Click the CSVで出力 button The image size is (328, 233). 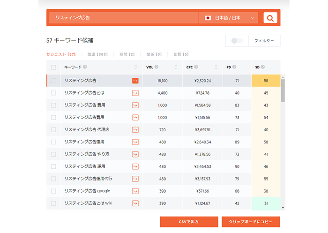click(x=189, y=222)
